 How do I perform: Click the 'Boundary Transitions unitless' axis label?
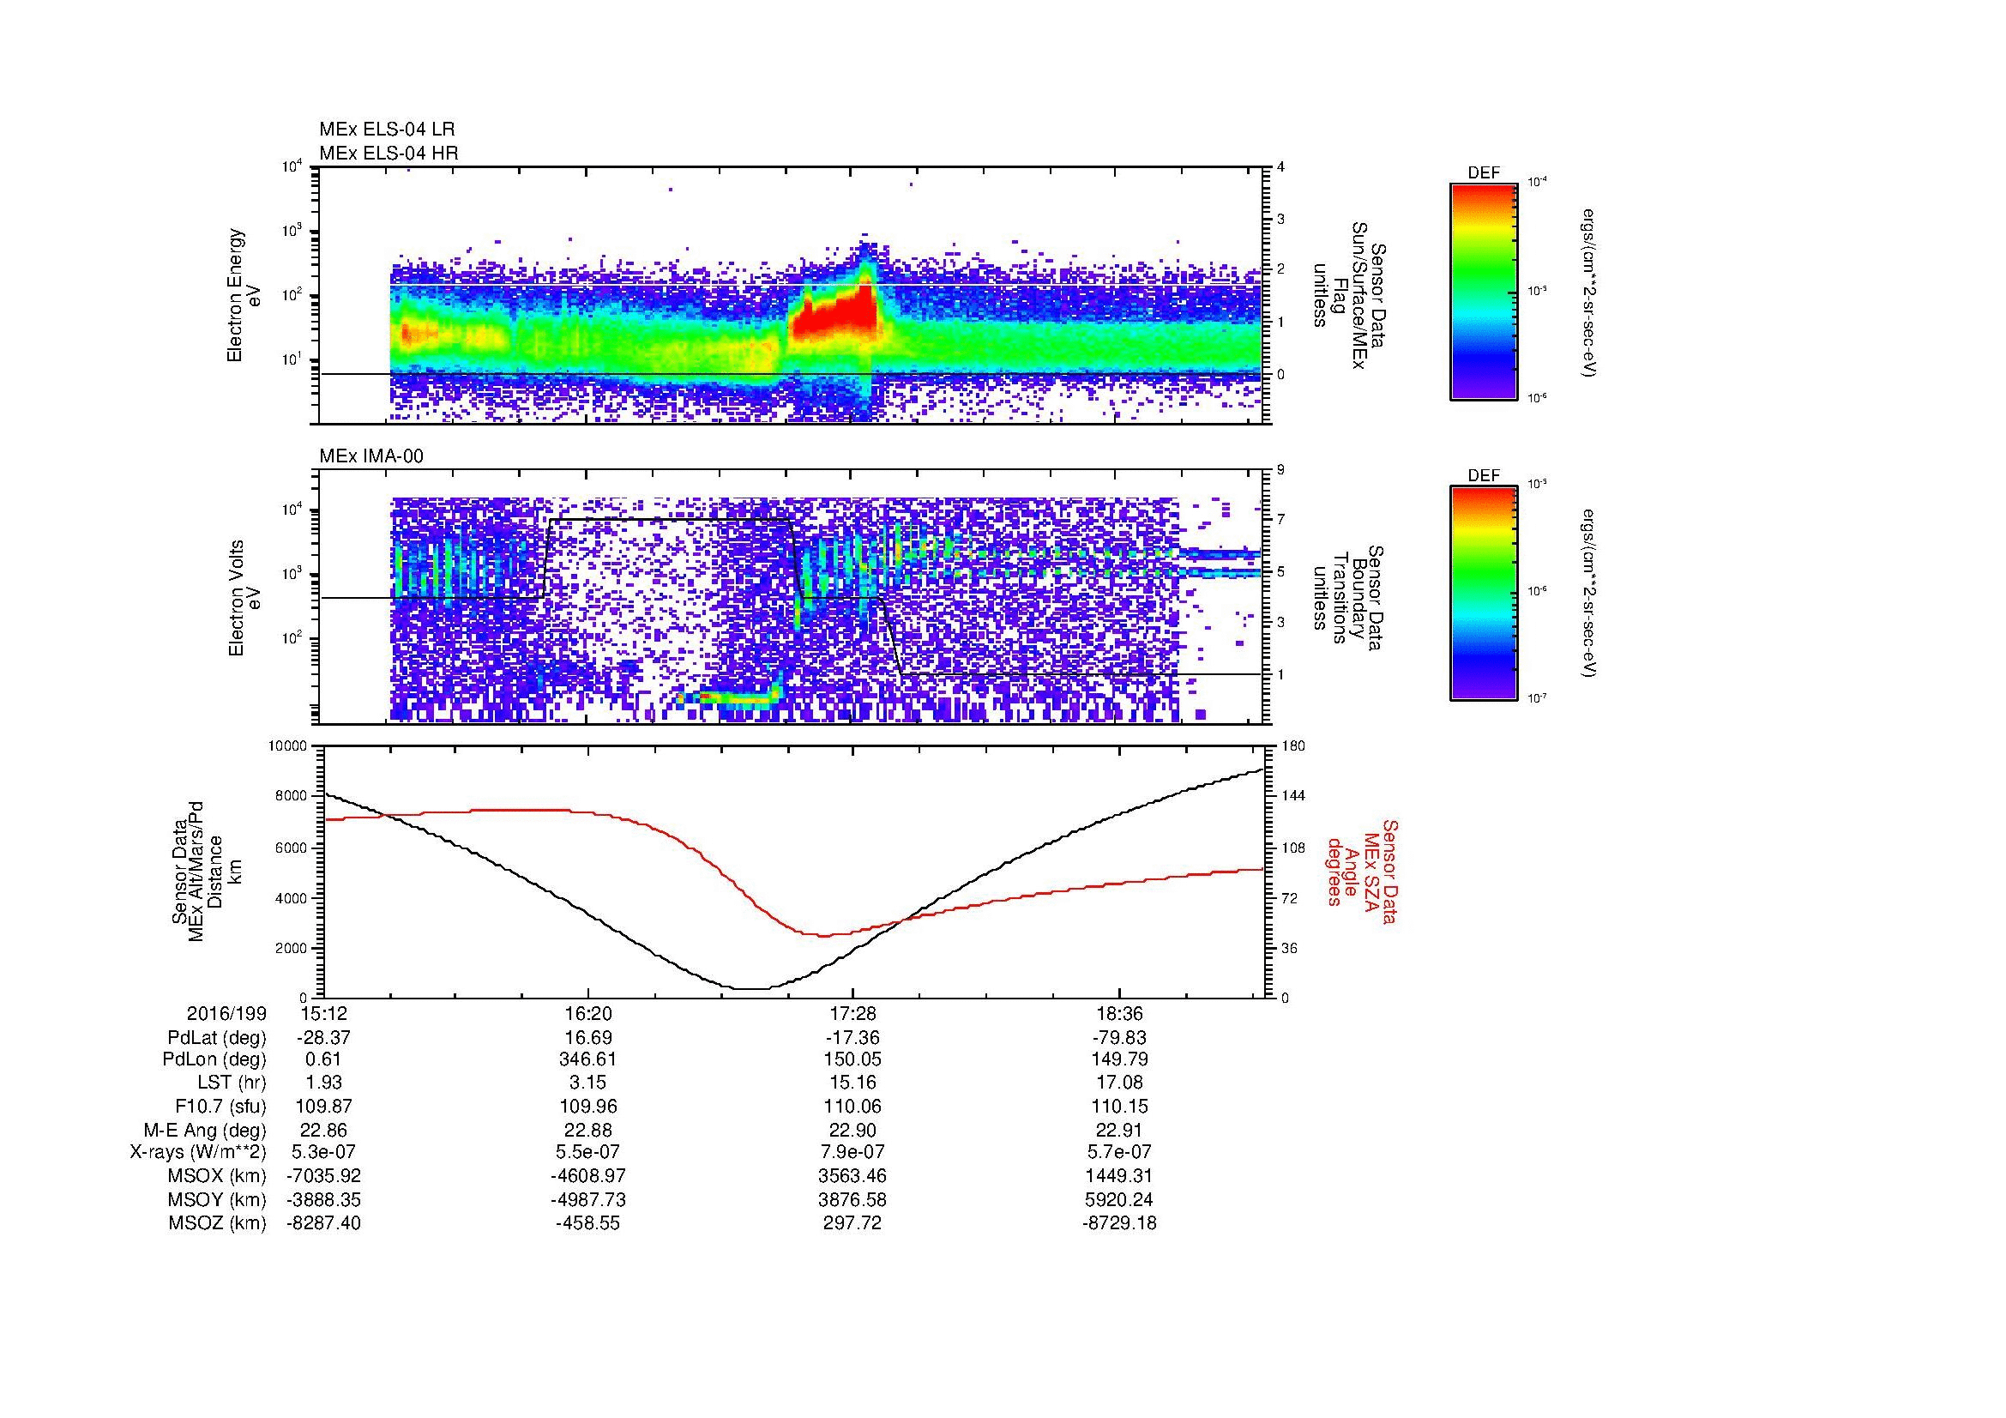1348,599
